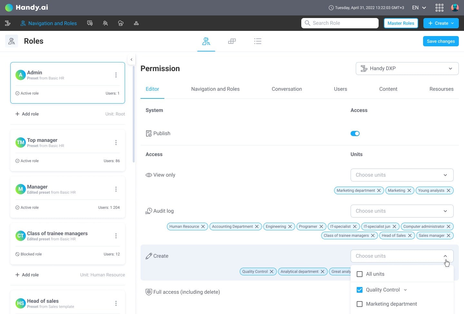Switch to the block layout view above Permission
464x314 pixels.
232,41
